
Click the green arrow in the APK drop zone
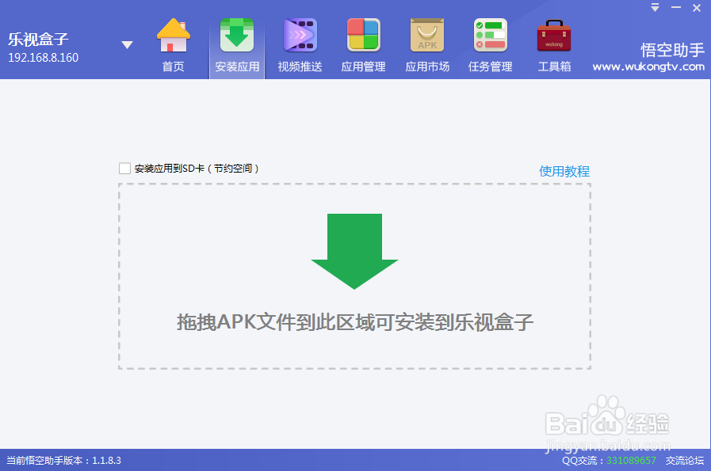tap(354, 252)
